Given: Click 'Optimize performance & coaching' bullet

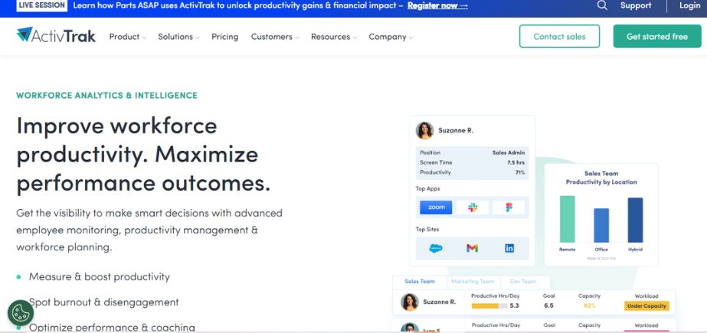Looking at the screenshot, I should (x=112, y=327).
